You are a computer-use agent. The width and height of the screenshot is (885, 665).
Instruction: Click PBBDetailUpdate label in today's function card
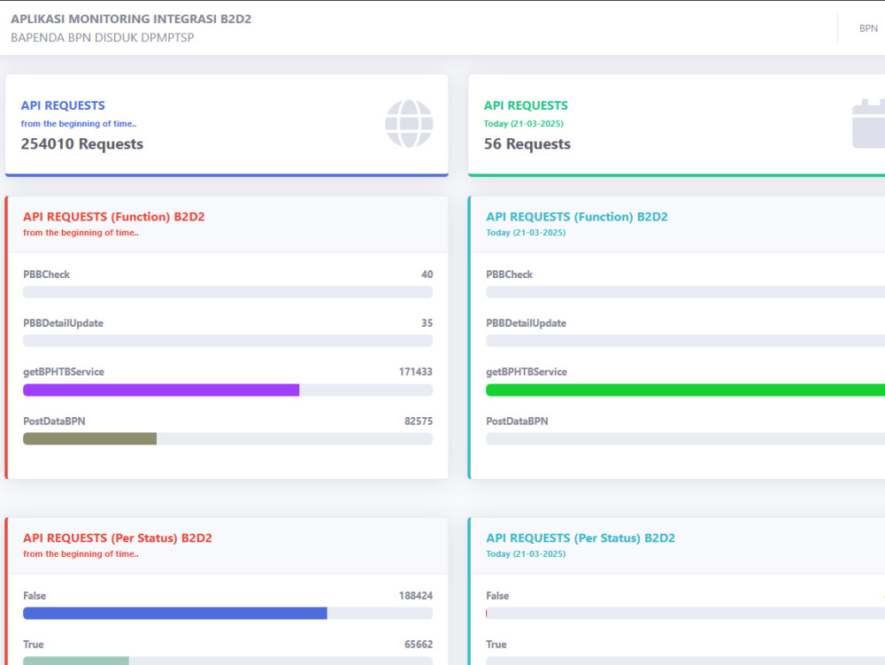point(526,323)
